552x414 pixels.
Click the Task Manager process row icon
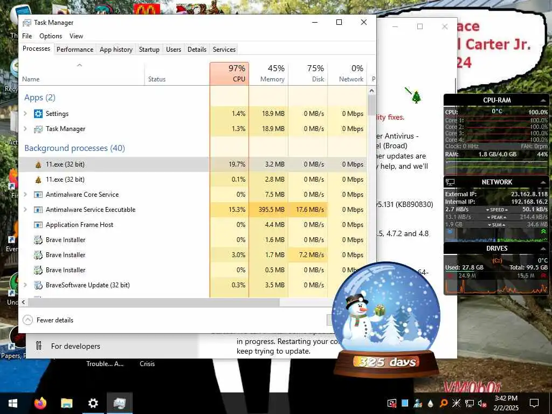[38, 129]
